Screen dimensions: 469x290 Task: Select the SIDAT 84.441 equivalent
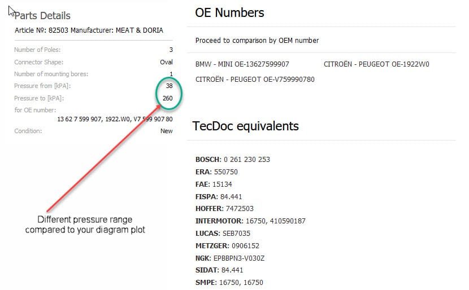219,270
